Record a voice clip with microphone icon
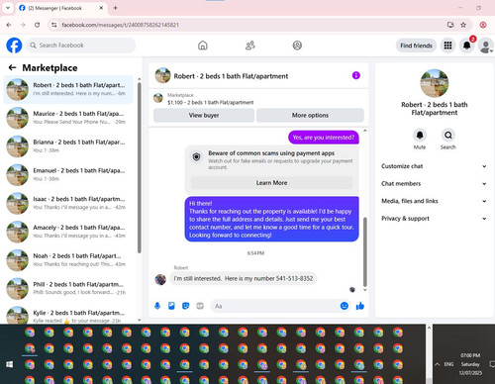The height and width of the screenshot is (384, 495). [x=157, y=306]
